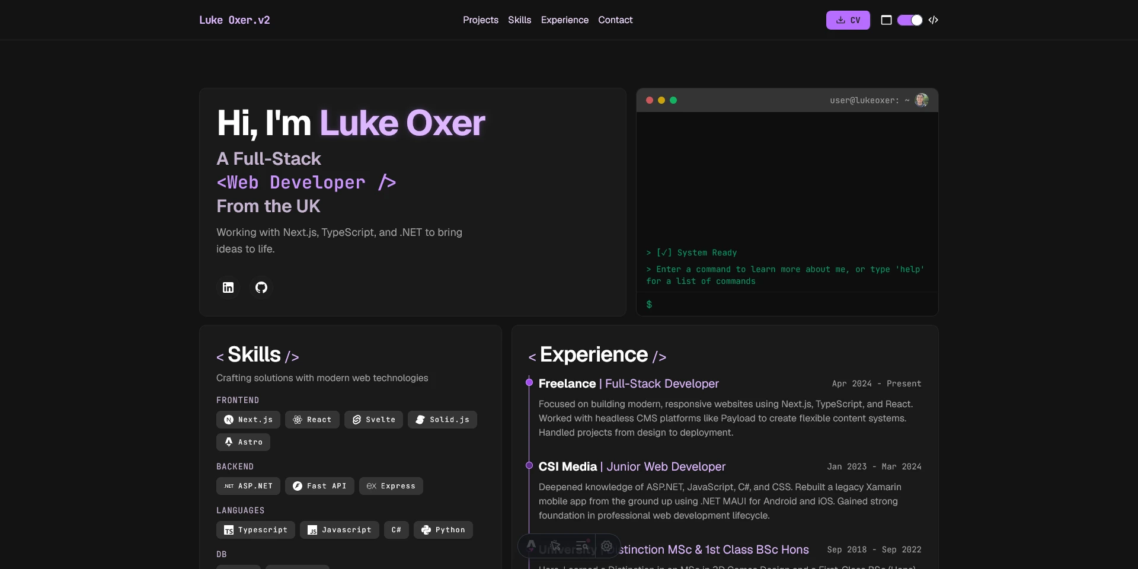Screen dimensions: 1138x569
Task: Select the Astro skill chip
Action: pyautogui.click(x=244, y=442)
